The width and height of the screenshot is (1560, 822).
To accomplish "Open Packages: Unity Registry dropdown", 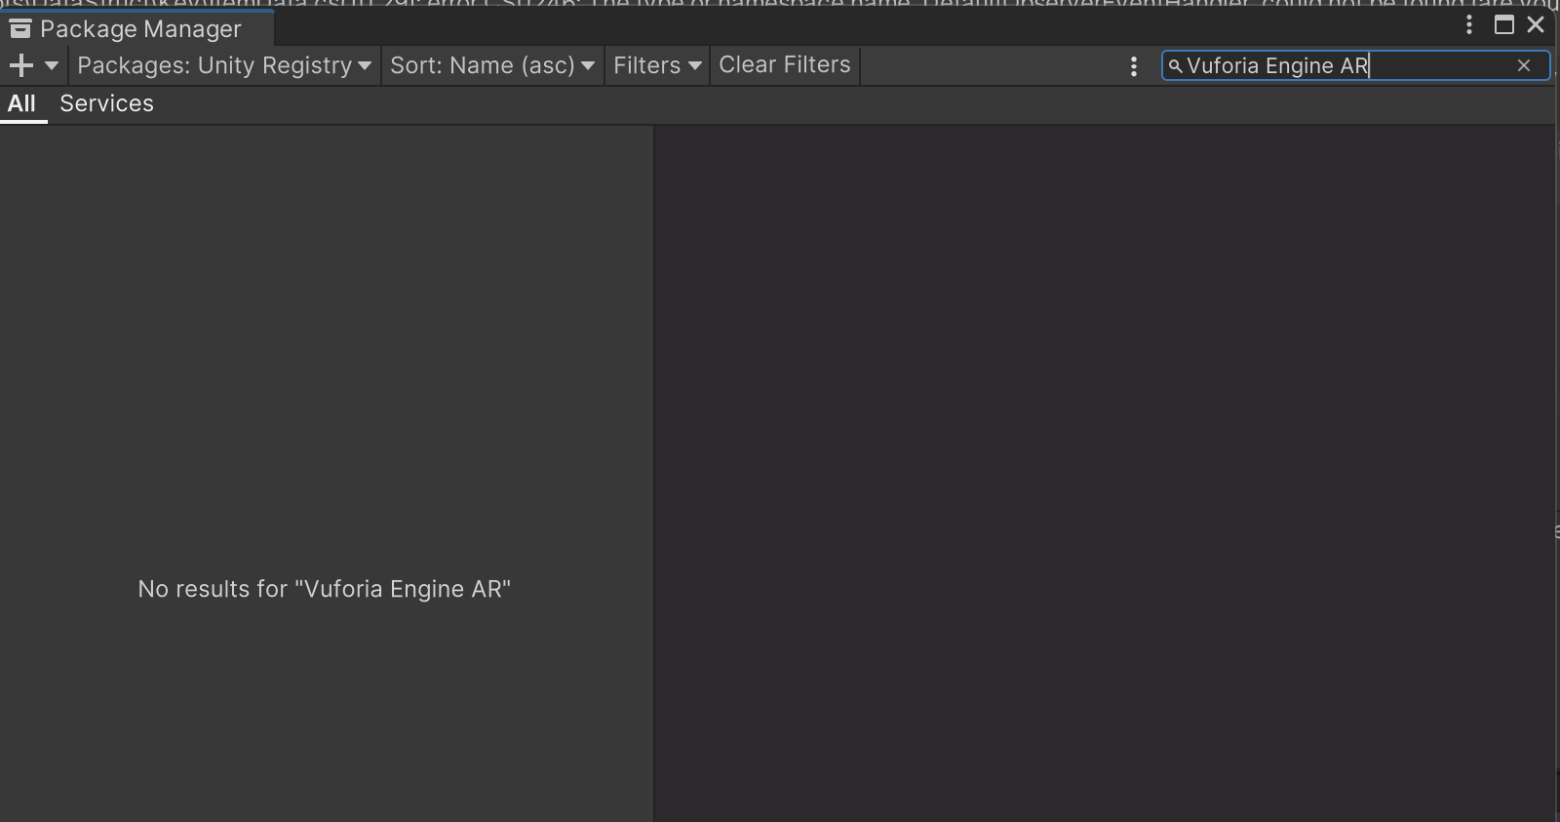I will [x=224, y=65].
